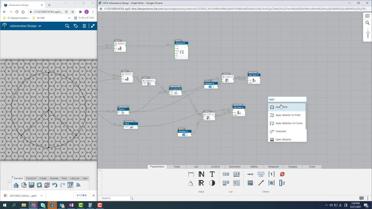Image resolution: width=372 pixels, height=209 pixels.
Task: Add the half-circle Boolean parameter
Action: click(212, 183)
